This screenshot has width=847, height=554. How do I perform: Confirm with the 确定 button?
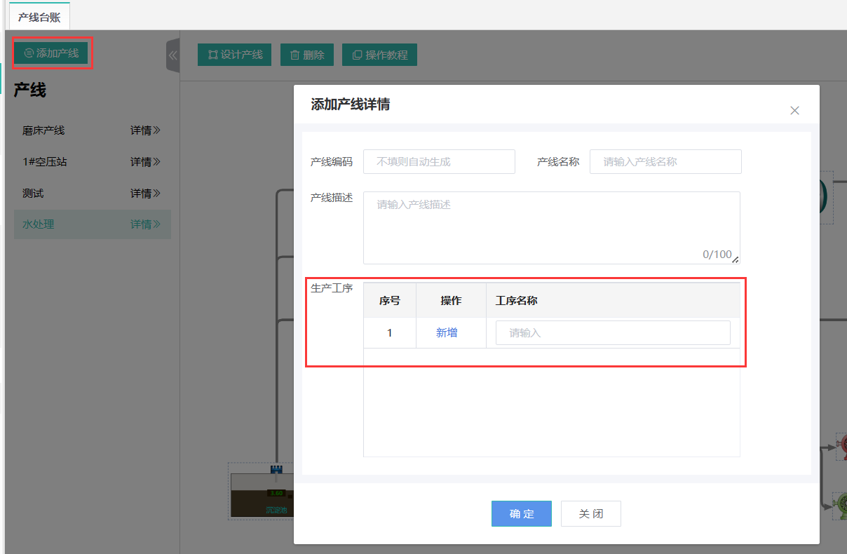[522, 513]
